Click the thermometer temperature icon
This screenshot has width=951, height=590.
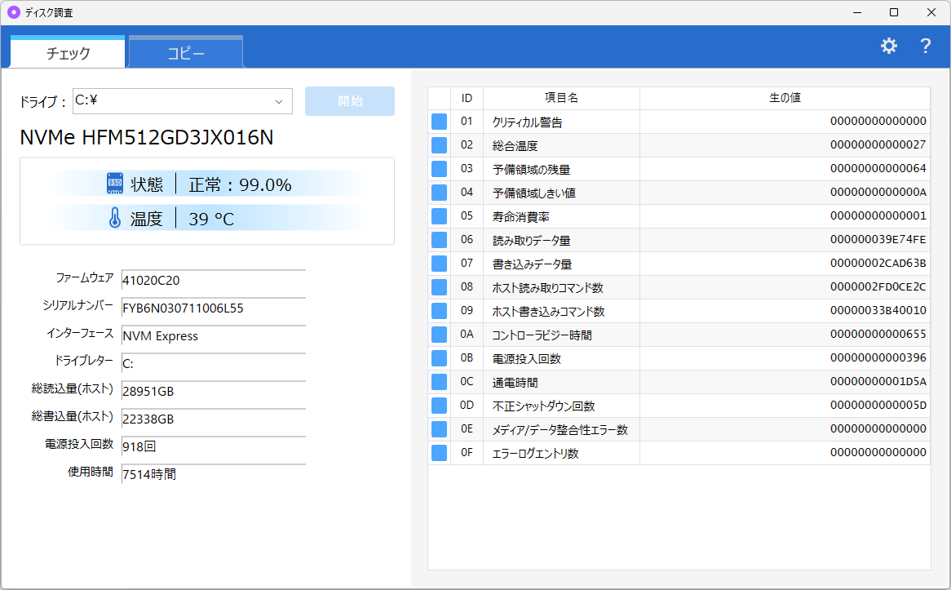click(115, 218)
